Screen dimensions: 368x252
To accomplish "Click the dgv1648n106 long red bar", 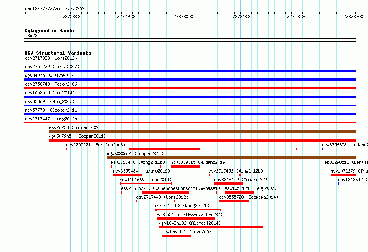I will coord(211,227).
